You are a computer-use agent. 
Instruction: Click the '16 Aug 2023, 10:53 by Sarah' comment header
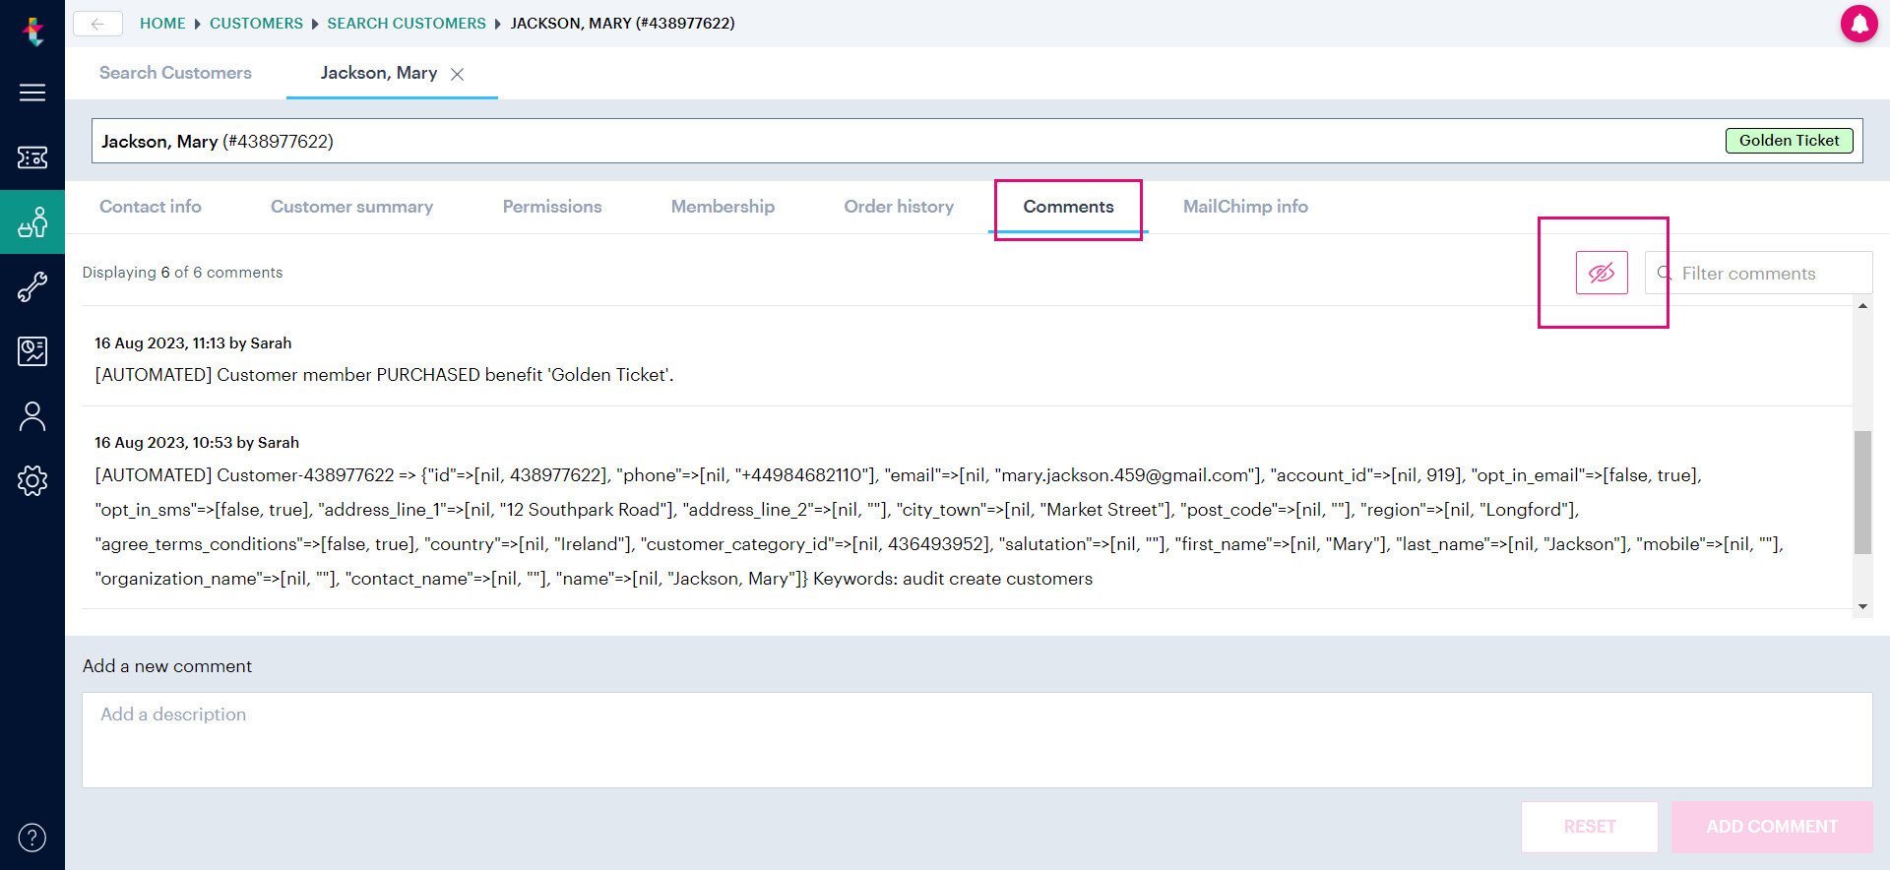197,442
